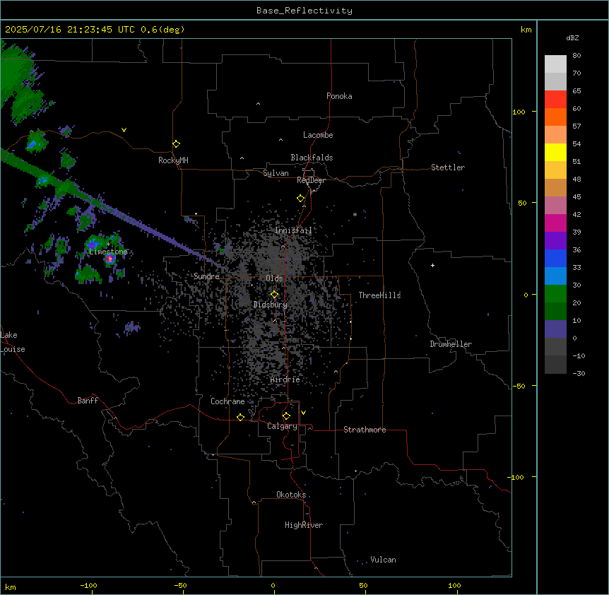
Task: Click the RockyMH map label
Action: pyautogui.click(x=173, y=160)
